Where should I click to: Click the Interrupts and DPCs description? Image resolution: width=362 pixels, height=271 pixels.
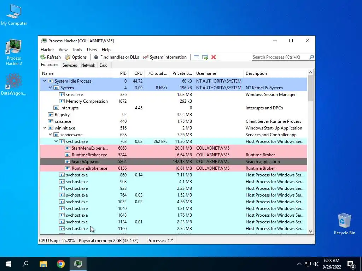264,108
